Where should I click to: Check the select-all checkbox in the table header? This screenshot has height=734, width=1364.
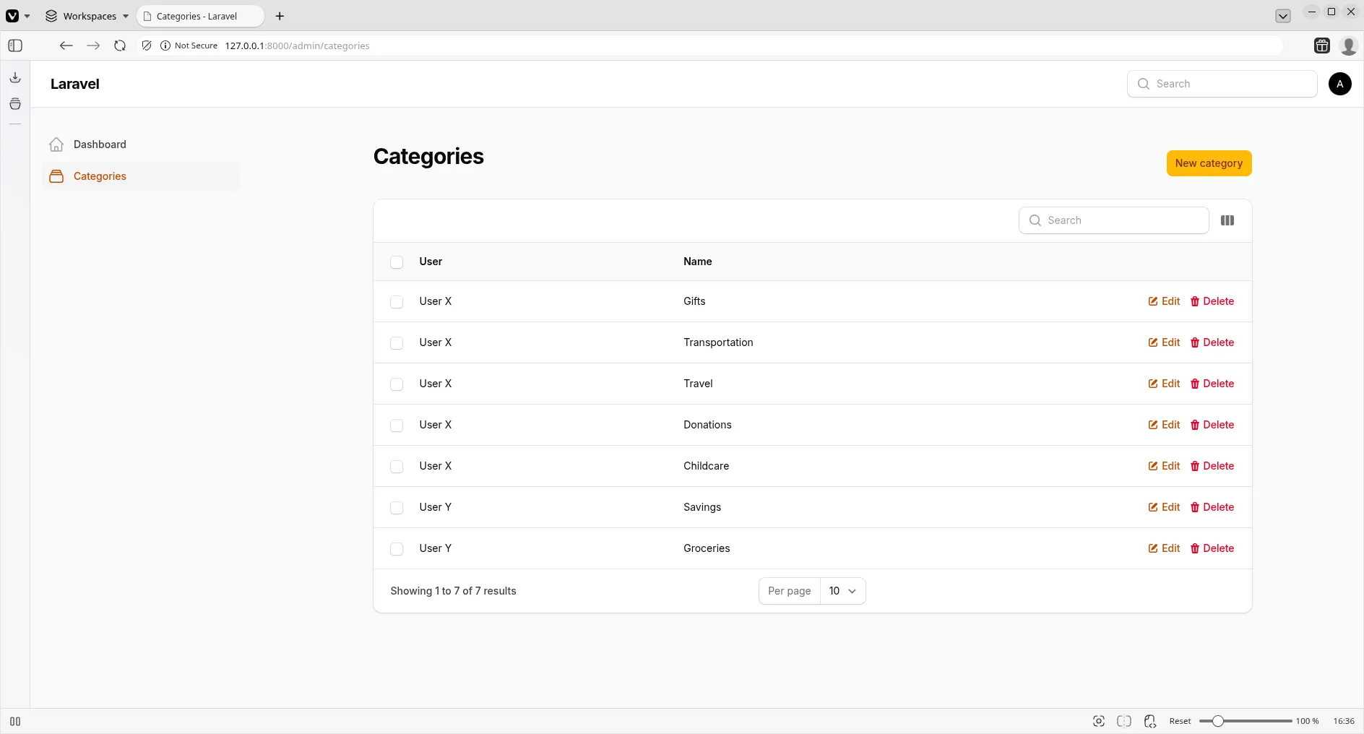coord(397,262)
